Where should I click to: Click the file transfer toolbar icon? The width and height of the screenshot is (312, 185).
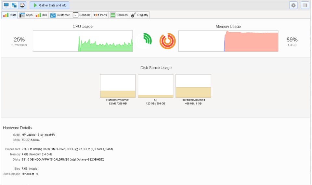(14, 5)
